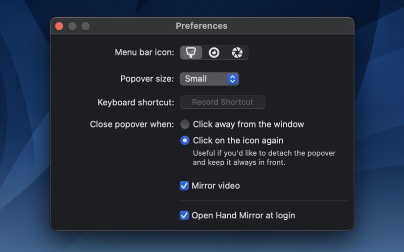Click the Close popover when label

132,124
